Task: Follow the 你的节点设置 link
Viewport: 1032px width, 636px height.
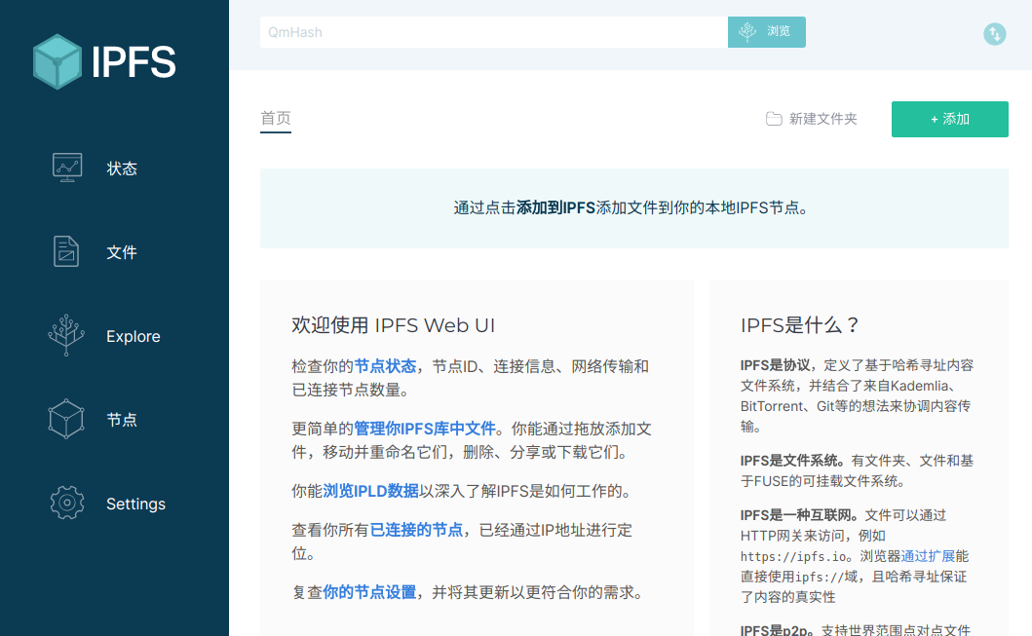Action: (x=369, y=592)
